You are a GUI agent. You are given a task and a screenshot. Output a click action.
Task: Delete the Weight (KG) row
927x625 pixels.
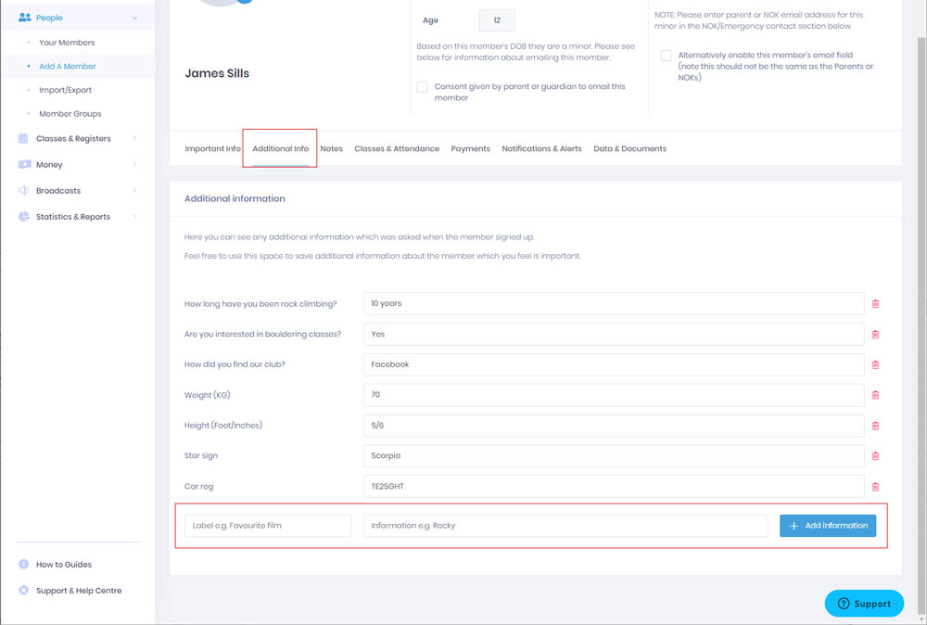click(875, 395)
